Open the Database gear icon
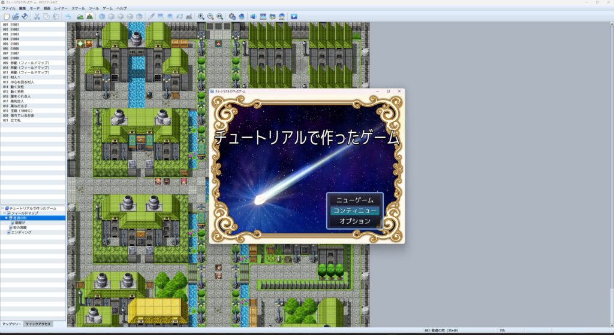This screenshot has height=335, width=614. [232, 16]
